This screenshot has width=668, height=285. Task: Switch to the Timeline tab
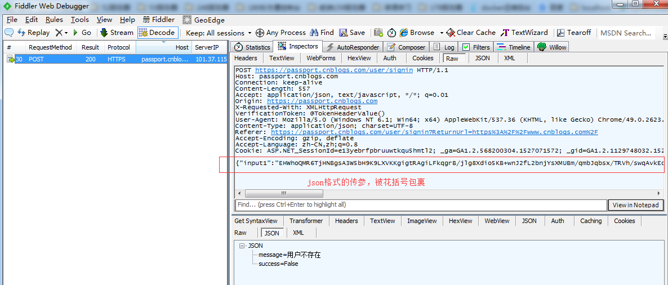tap(514, 47)
